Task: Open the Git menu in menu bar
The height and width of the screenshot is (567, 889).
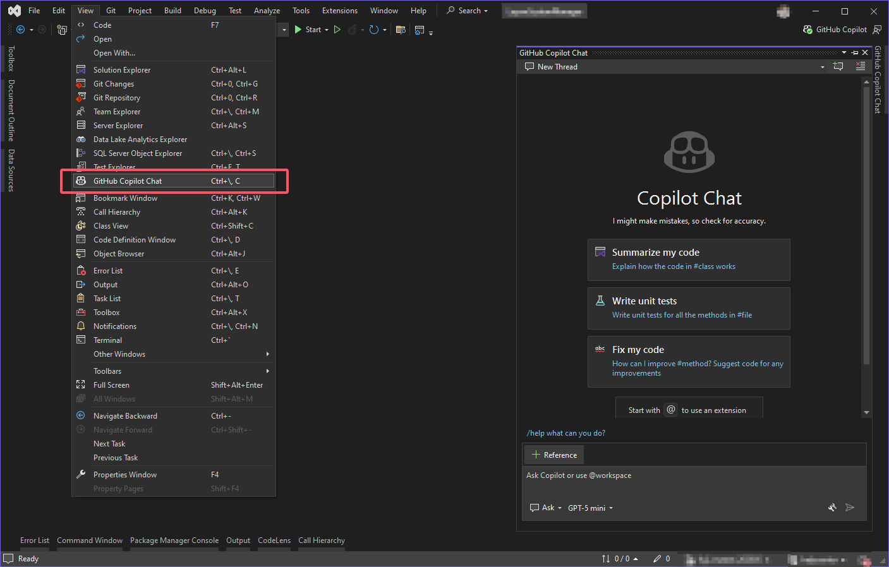Action: coord(111,11)
